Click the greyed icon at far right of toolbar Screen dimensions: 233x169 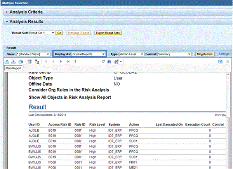click(x=228, y=62)
